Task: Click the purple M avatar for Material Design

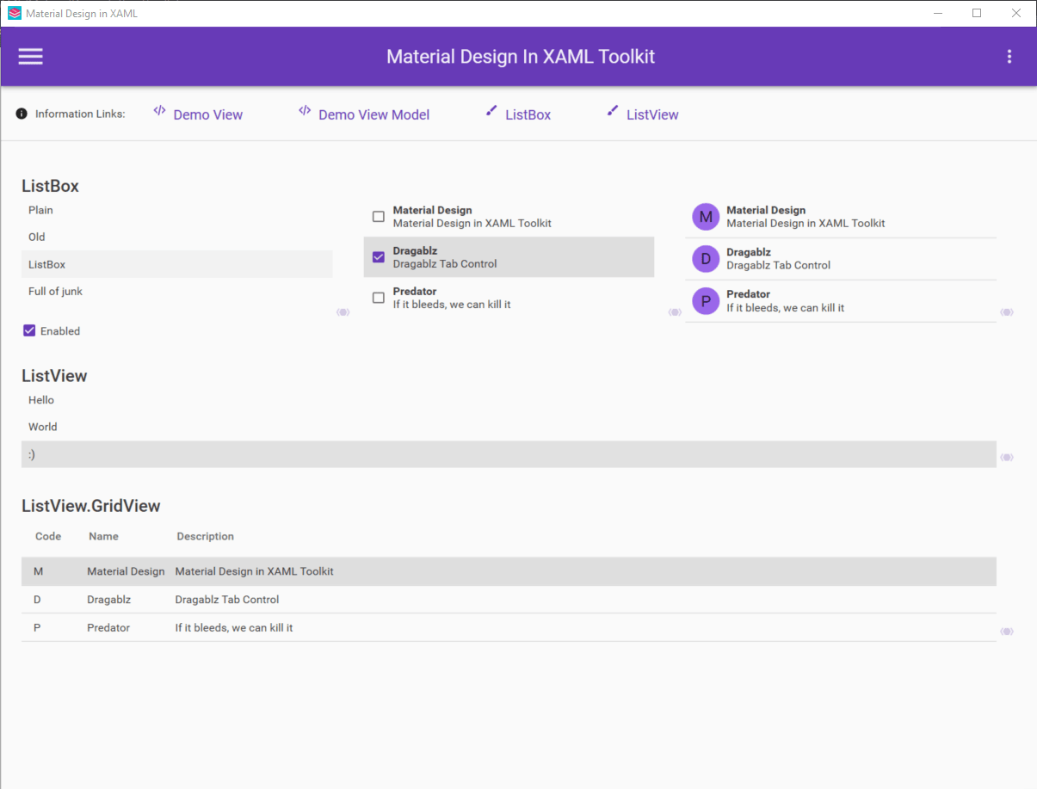Action: pyautogui.click(x=706, y=217)
